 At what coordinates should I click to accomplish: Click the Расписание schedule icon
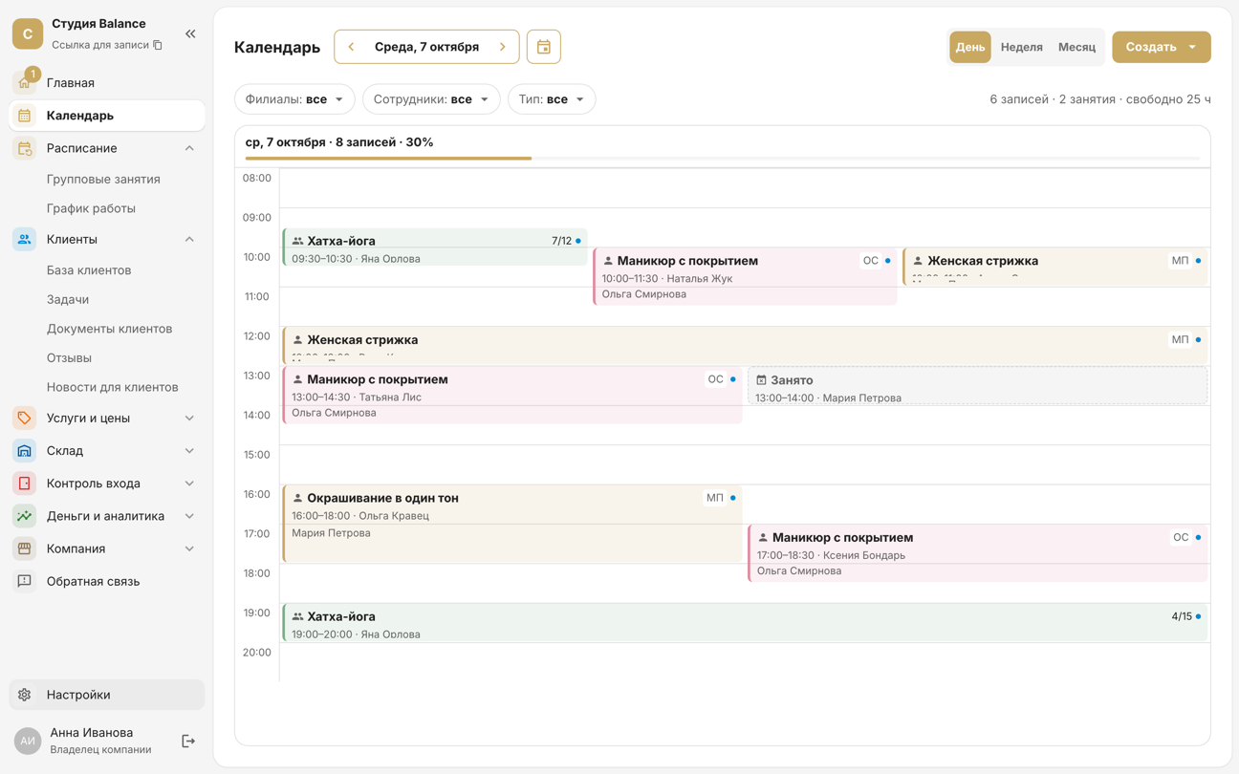tap(25, 148)
